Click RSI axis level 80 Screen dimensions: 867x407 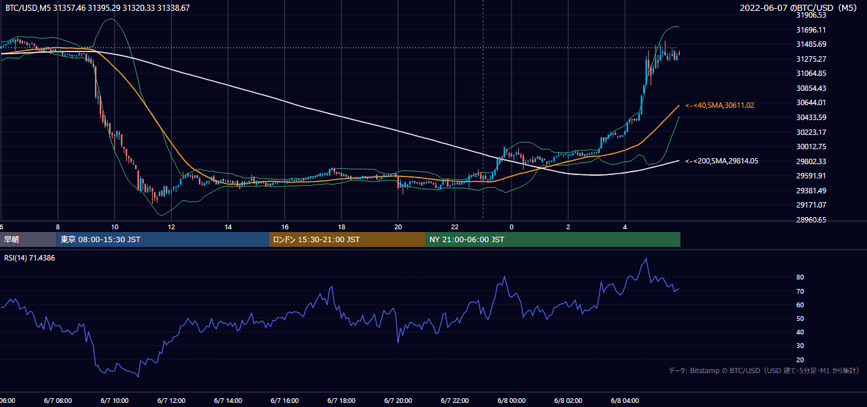(801, 277)
